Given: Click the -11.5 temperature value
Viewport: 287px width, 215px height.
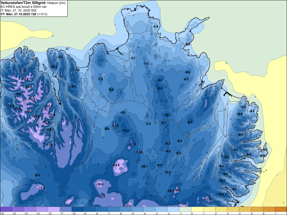Looking at the screenshot, I should pyautogui.click(x=132, y=144).
